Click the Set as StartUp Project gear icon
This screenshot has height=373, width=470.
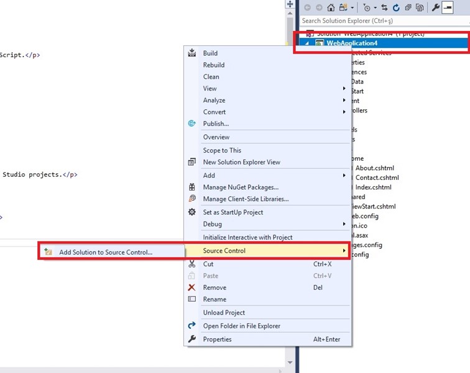point(192,212)
